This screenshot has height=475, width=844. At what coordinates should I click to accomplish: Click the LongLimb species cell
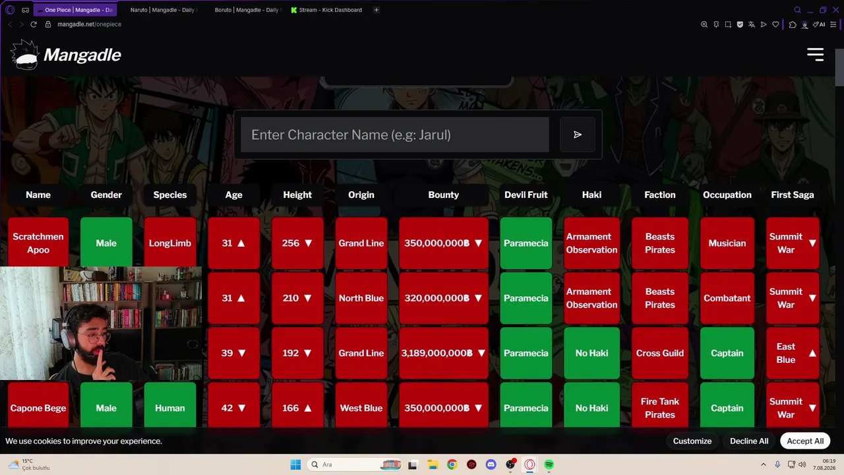point(170,243)
